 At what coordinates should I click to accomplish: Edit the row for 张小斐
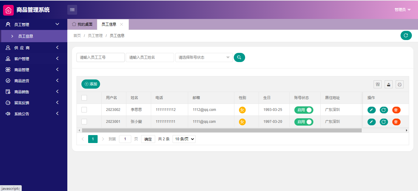pyautogui.click(x=371, y=122)
